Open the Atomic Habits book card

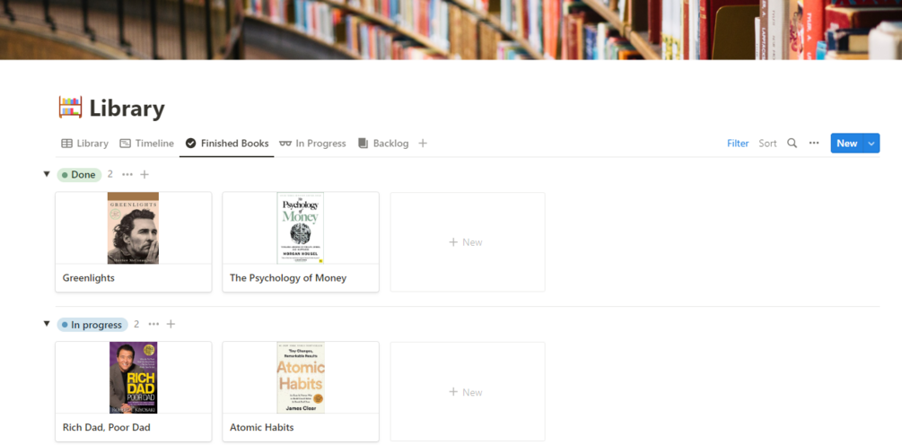[301, 391]
